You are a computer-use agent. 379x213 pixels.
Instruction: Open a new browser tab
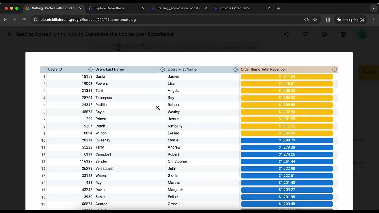tap(278, 8)
